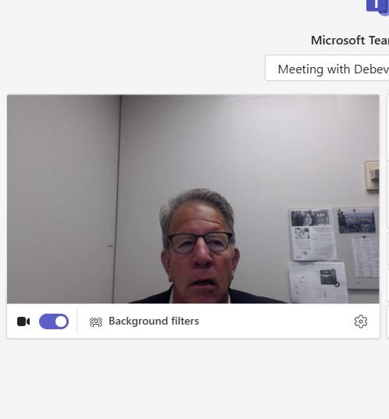Click the white knob of camera switch
389x419 pixels.
coord(61,321)
